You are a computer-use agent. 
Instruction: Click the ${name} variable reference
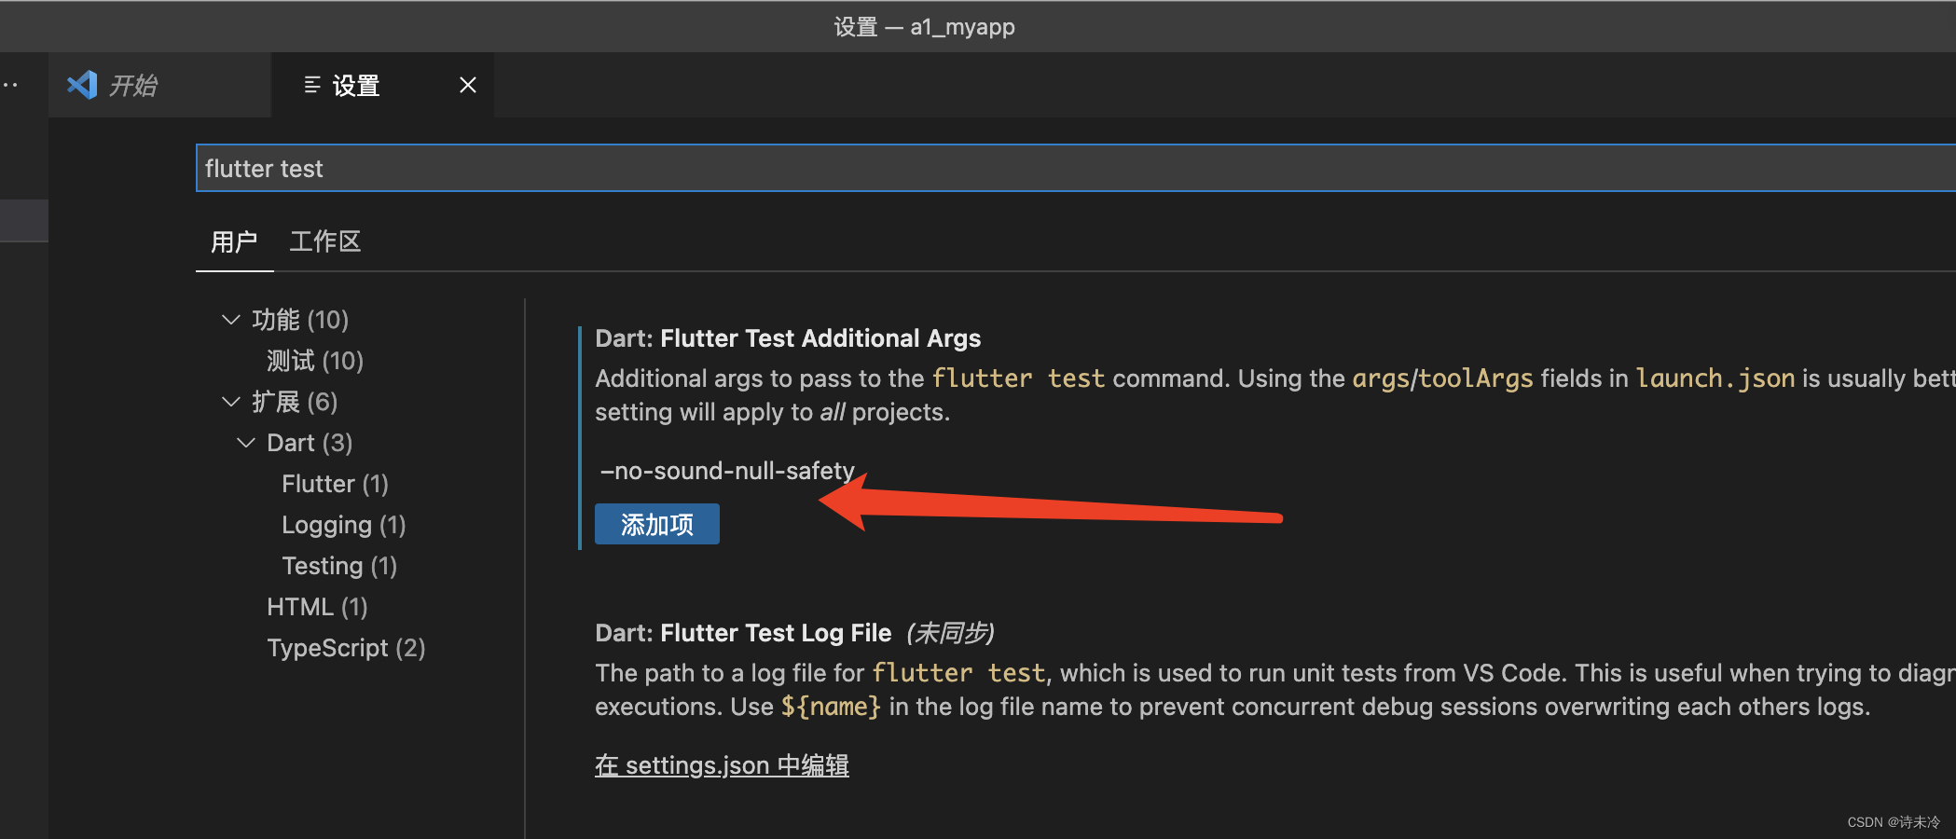(x=831, y=707)
